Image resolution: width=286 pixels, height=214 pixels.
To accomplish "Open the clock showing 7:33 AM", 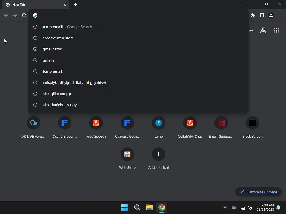I will tap(265, 207).
